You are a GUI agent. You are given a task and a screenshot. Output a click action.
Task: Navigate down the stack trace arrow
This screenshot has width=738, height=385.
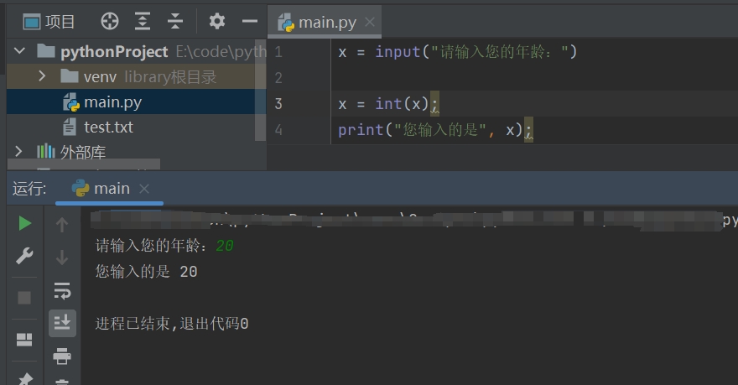click(62, 258)
